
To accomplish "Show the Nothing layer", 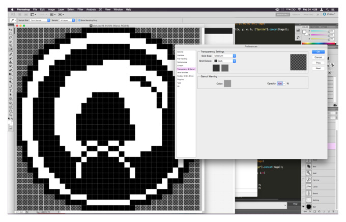I will coord(303,200).
